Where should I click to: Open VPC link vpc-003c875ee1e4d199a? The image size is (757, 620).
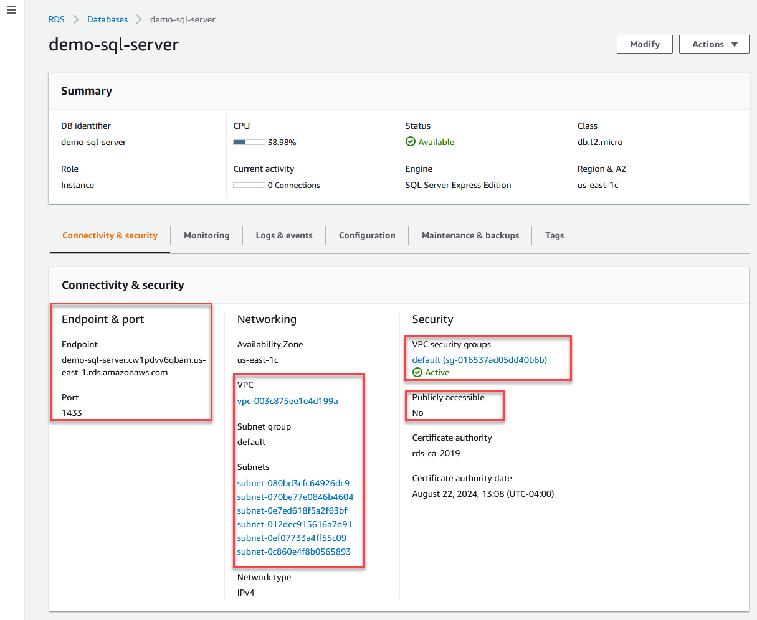288,401
